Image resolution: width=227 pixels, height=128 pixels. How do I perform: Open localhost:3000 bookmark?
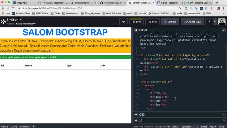click(21, 14)
